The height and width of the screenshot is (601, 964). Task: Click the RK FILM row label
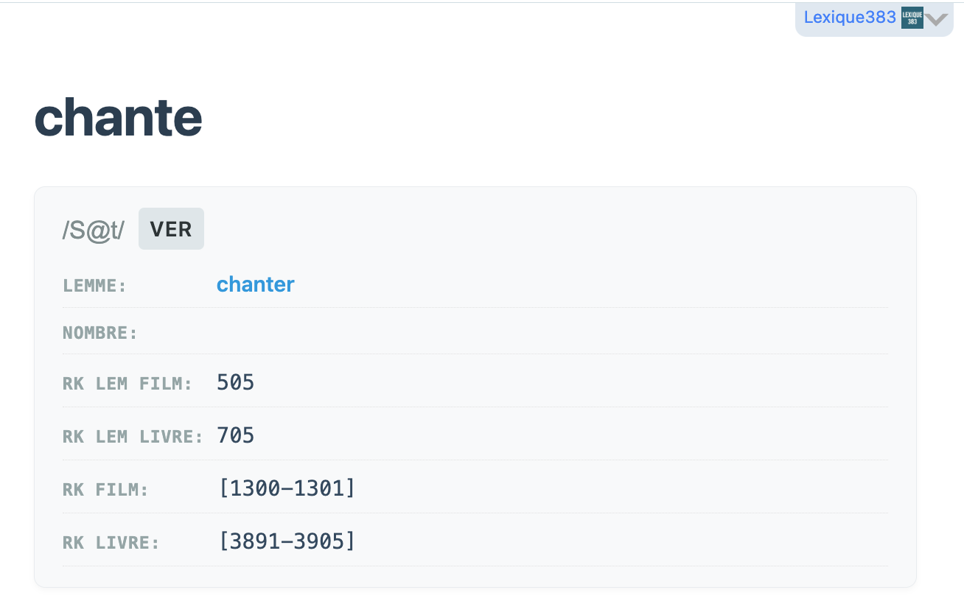(106, 489)
